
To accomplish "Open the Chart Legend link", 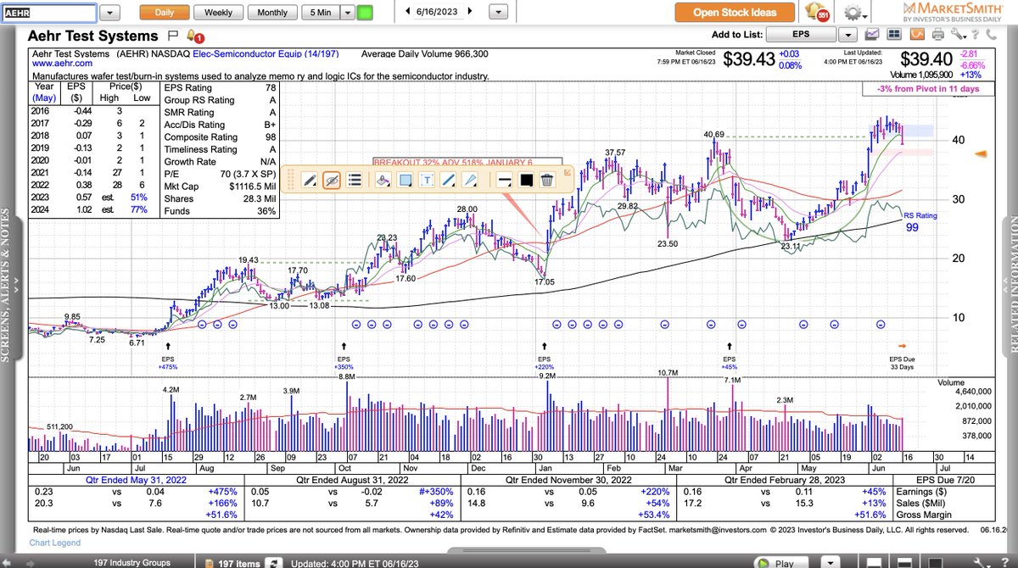I will coord(55,543).
